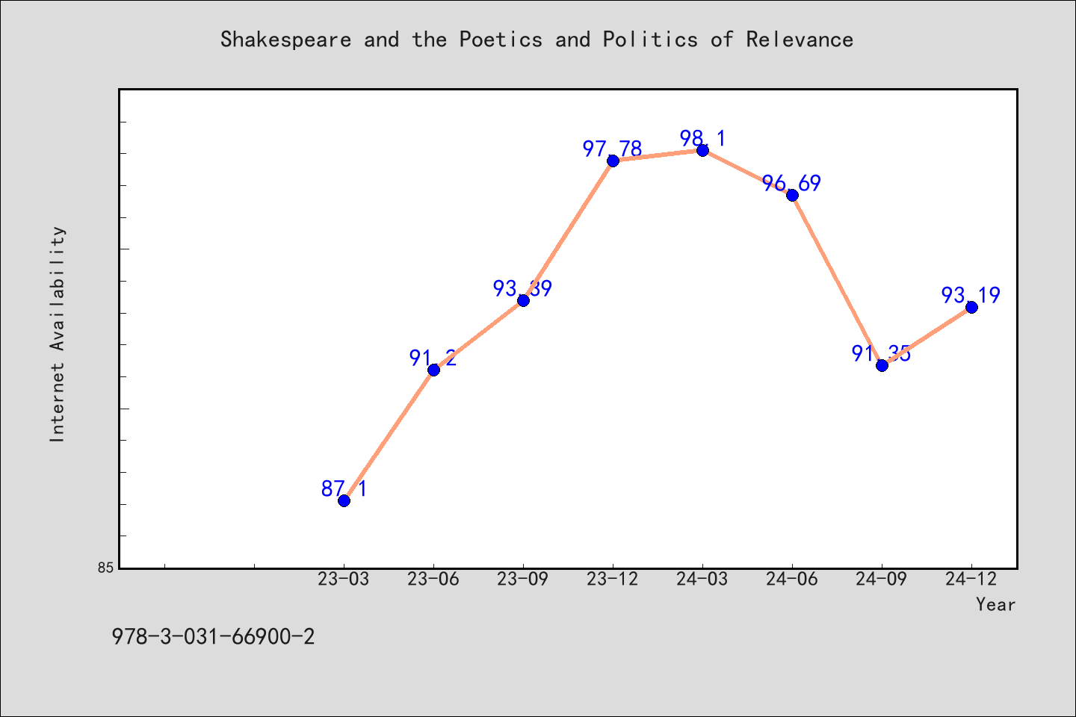Viewport: 1076px width, 717px height.
Task: Click the data point labeled 97.78
Action: coord(613,161)
